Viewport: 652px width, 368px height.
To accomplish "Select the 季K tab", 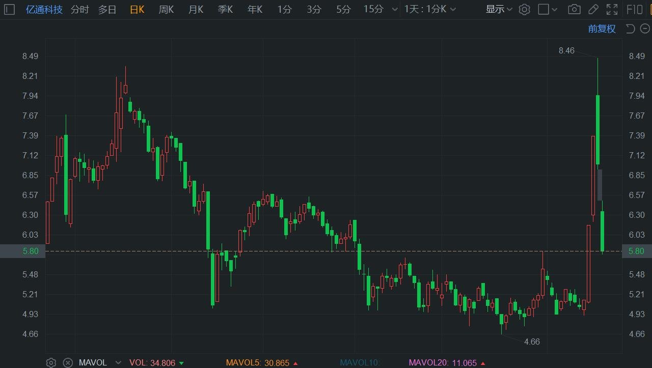I will point(225,9).
